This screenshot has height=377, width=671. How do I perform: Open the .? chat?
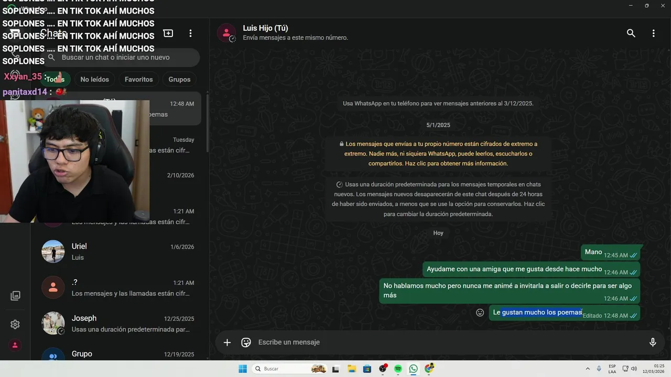pyautogui.click(x=119, y=287)
